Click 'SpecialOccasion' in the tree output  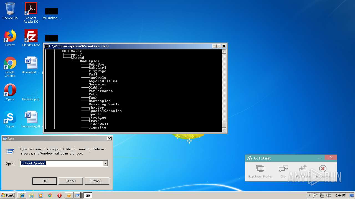[105, 111]
